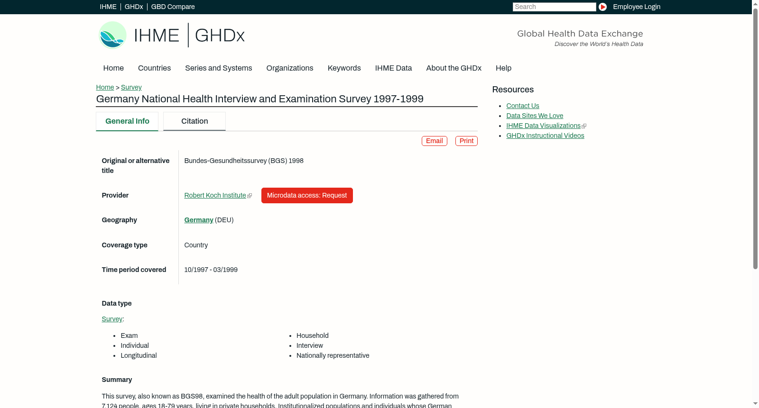Click the page vertical scrollbar thumb
The width and height of the screenshot is (759, 408).
[x=755, y=138]
